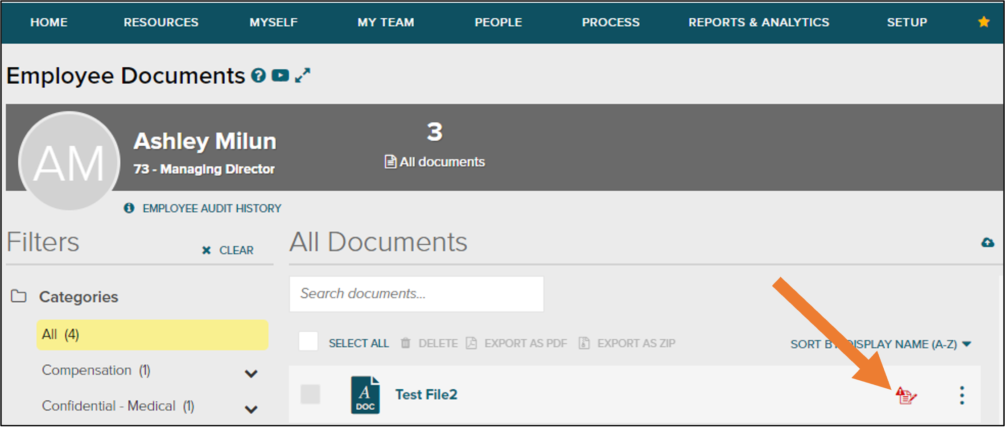Click the Search documents field
The height and width of the screenshot is (428, 1005).
pos(416,294)
